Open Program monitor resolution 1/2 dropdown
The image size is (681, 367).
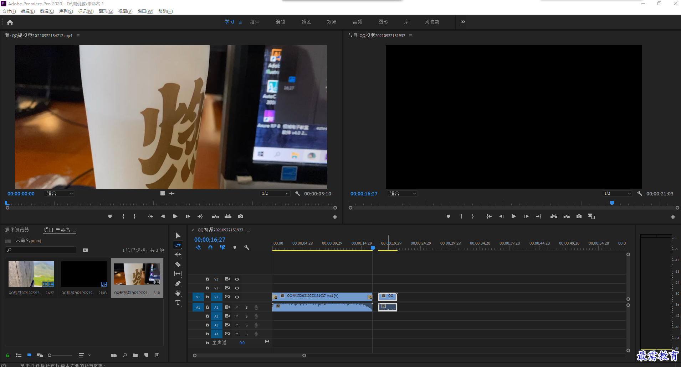[617, 193]
